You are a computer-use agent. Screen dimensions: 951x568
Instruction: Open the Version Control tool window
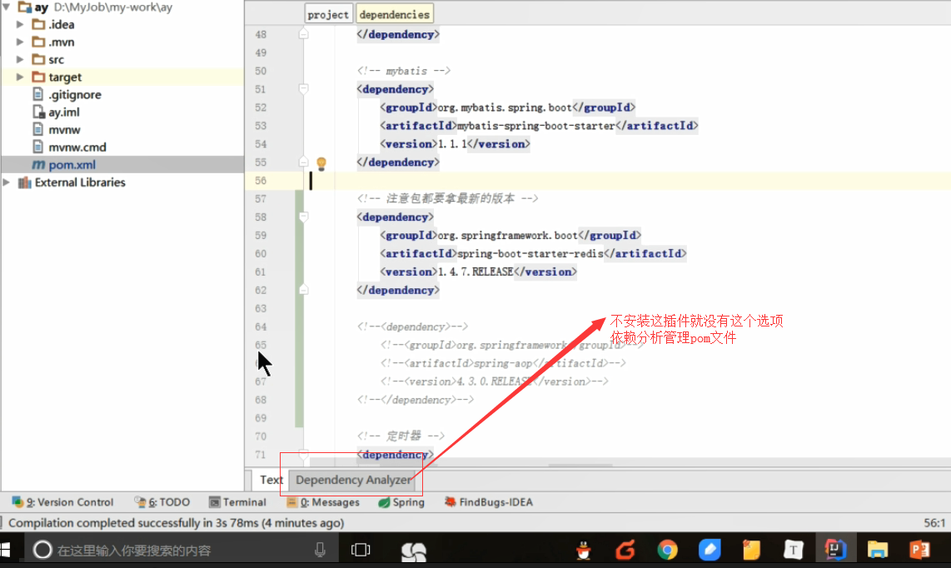[x=62, y=502]
